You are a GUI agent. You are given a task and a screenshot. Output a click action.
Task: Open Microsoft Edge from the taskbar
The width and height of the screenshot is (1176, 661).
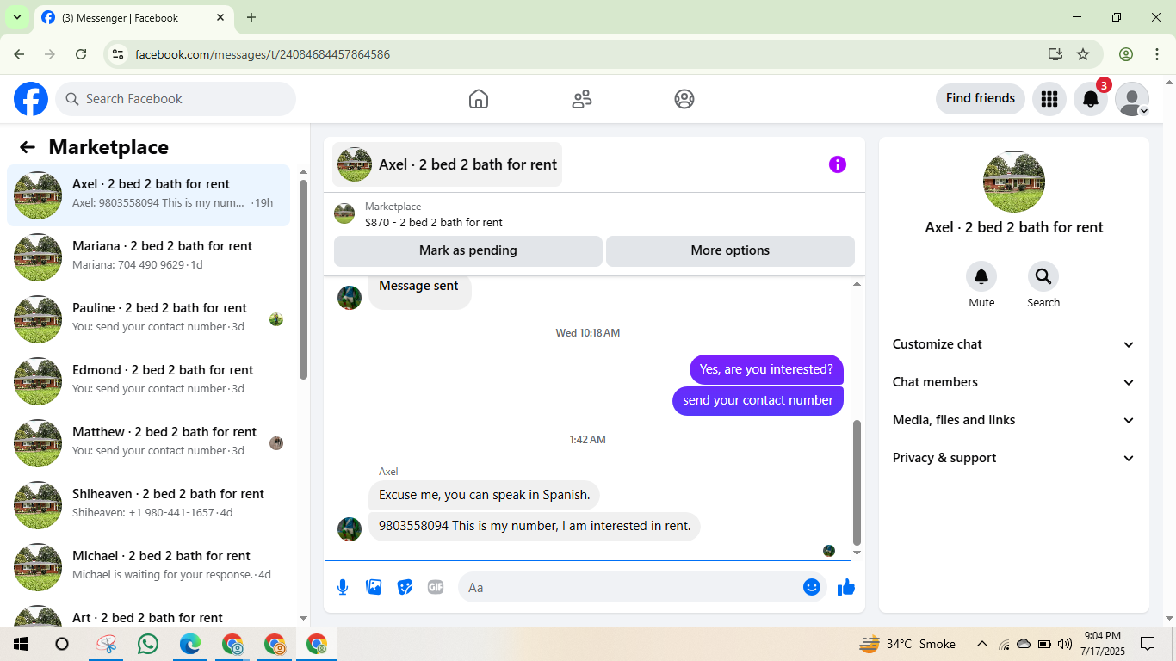coord(190,644)
